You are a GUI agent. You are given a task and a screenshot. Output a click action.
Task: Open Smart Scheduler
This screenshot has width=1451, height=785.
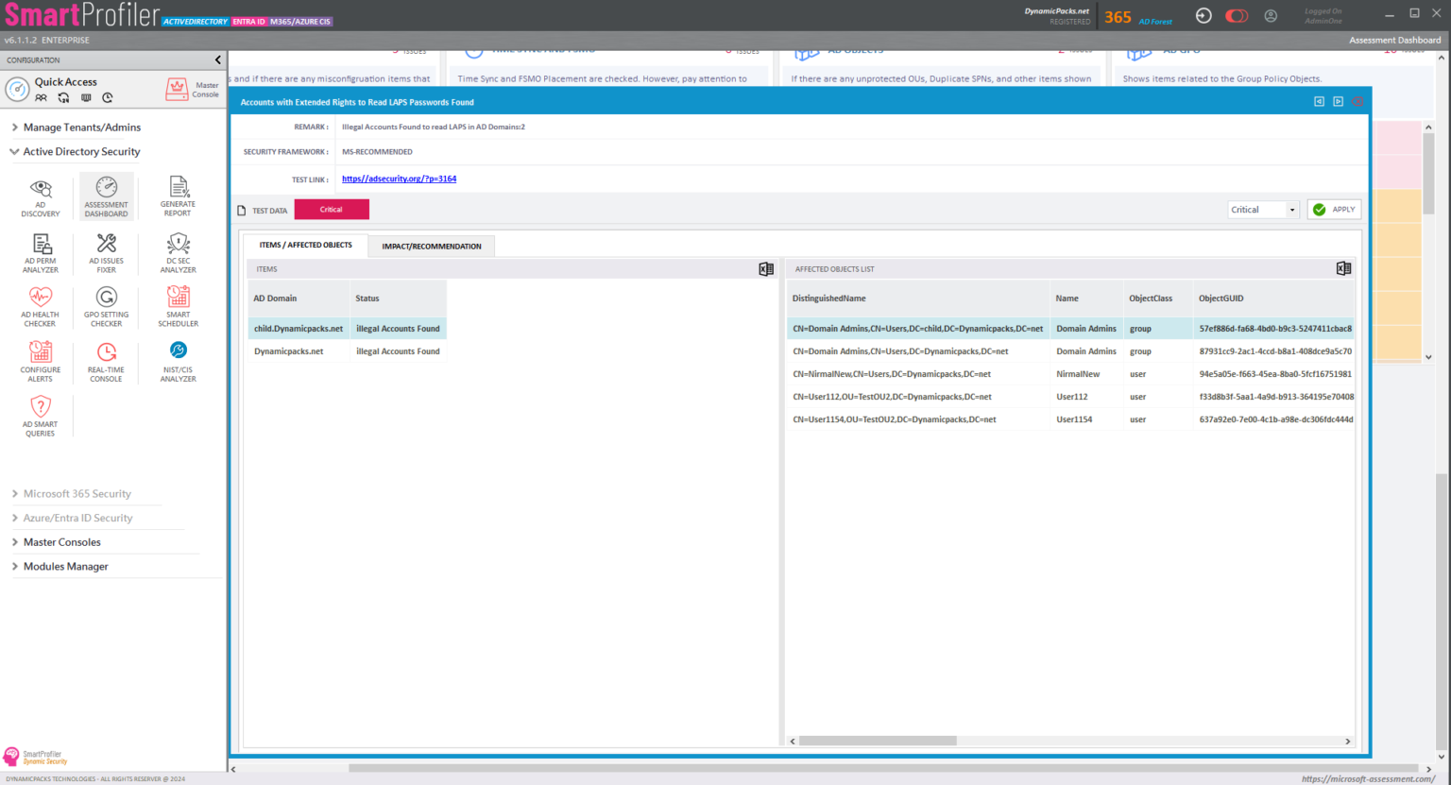tap(178, 307)
